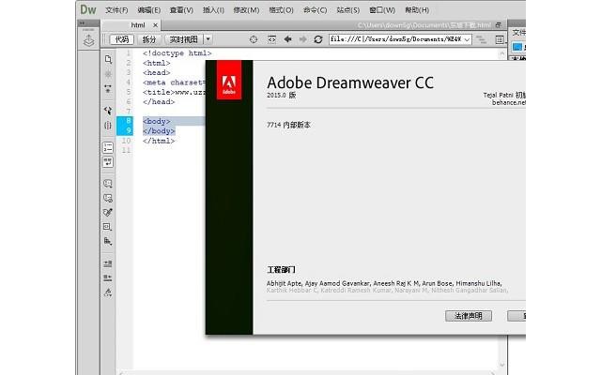Open the 命令(C) menu
601x375 pixels.
[316, 10]
